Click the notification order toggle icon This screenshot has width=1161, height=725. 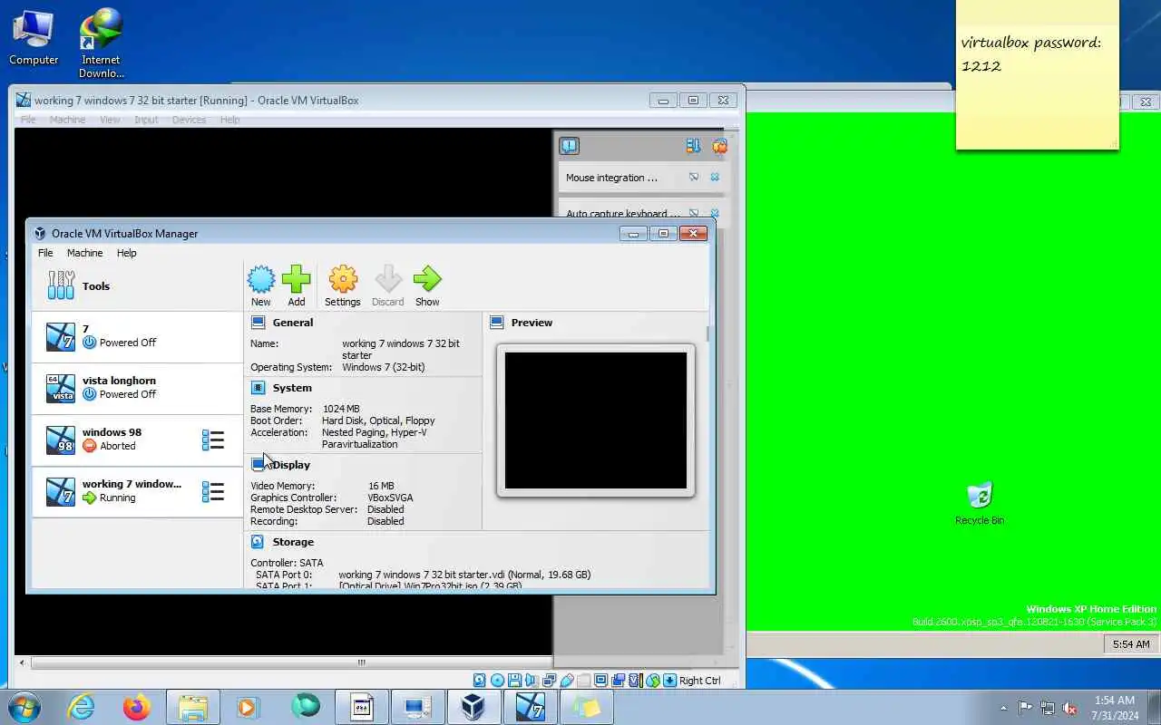[x=694, y=146]
